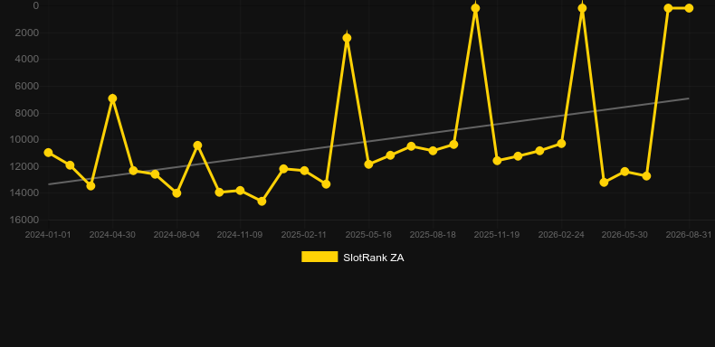715x347 pixels.
Task: Select the data point at 2026-05-30
Action: click(x=624, y=172)
